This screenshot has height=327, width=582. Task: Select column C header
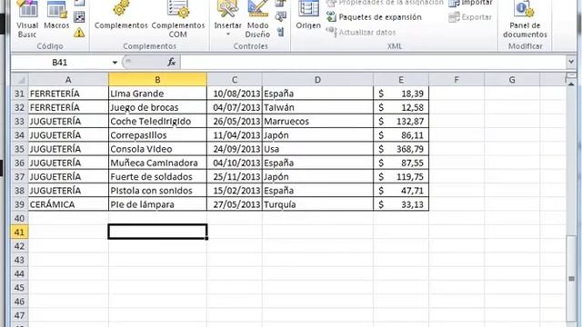(x=235, y=80)
